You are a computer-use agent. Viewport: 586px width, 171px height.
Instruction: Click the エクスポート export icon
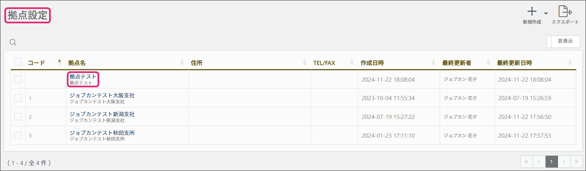coord(565,11)
